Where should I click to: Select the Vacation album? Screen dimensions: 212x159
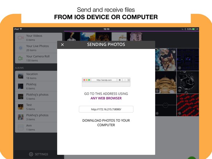36,76
